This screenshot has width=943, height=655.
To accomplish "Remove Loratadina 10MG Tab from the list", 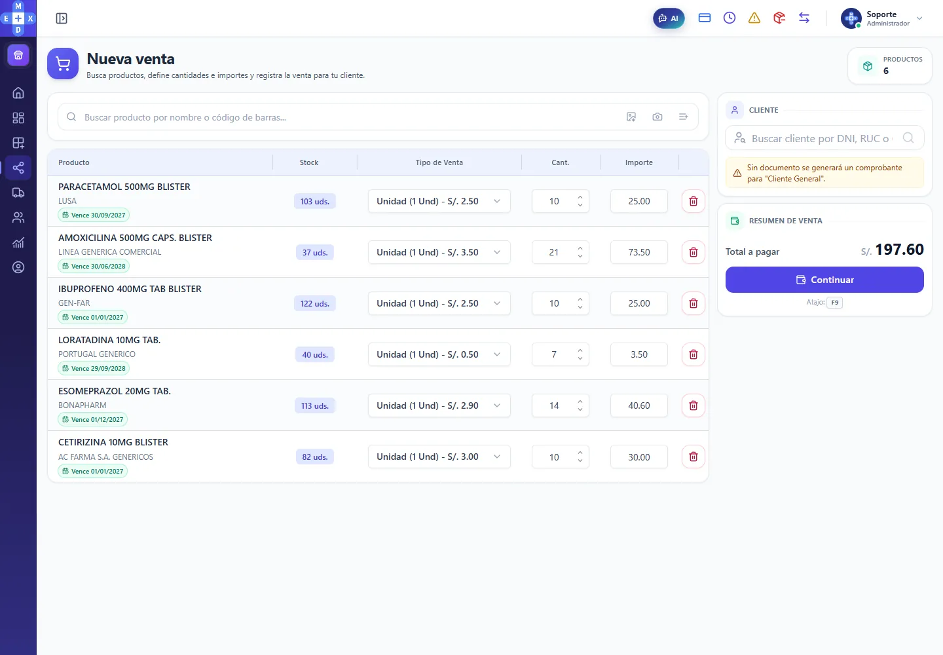I will tap(693, 354).
